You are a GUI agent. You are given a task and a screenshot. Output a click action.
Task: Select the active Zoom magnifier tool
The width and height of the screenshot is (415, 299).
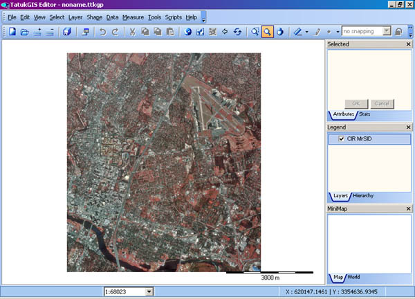pyautogui.click(x=267, y=32)
